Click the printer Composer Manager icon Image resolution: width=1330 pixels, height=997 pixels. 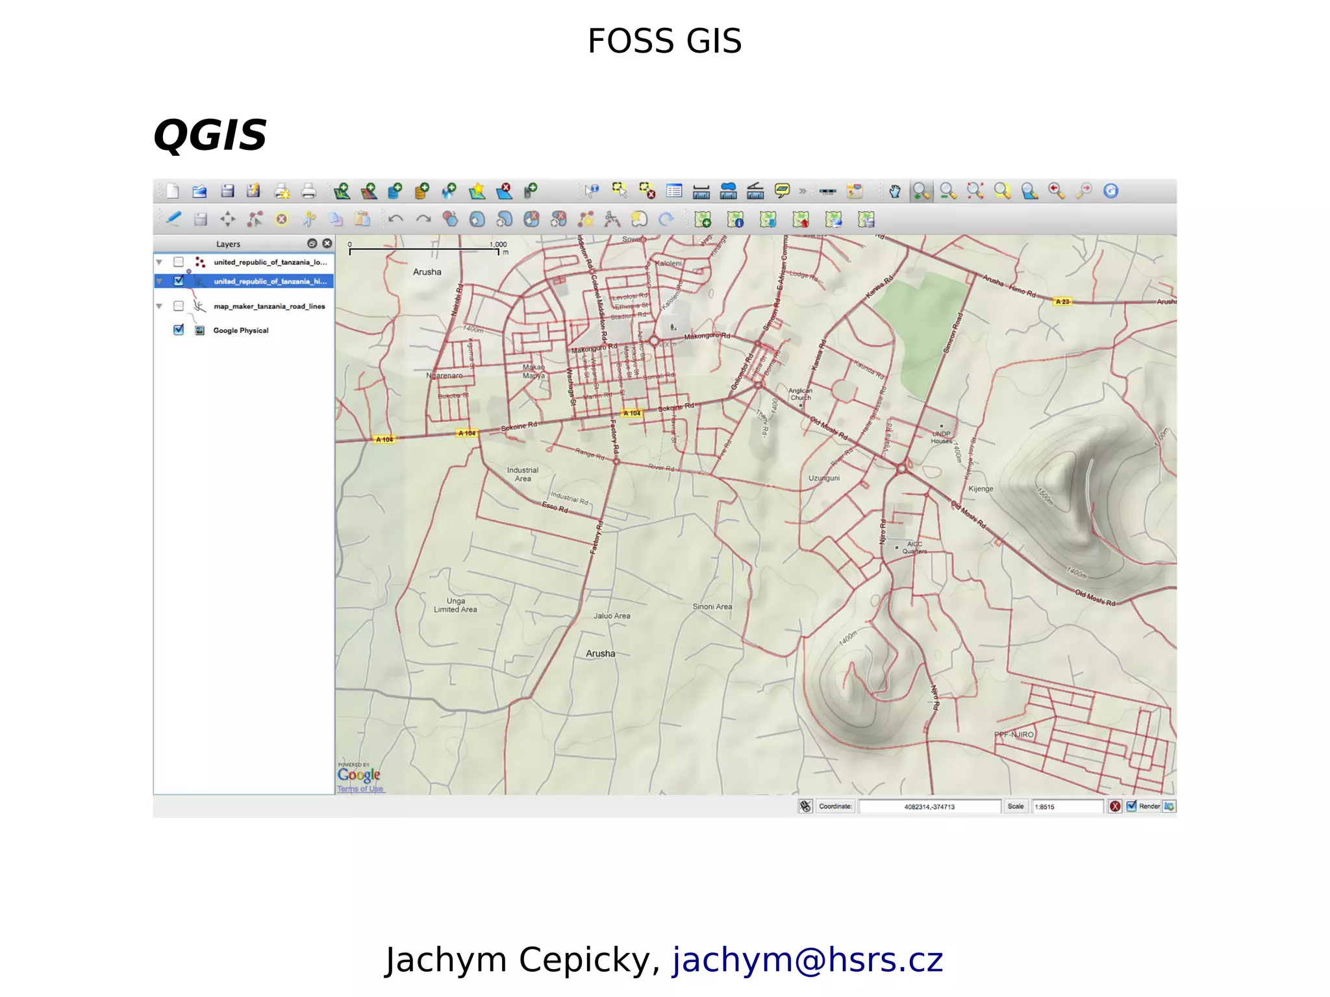tap(308, 191)
